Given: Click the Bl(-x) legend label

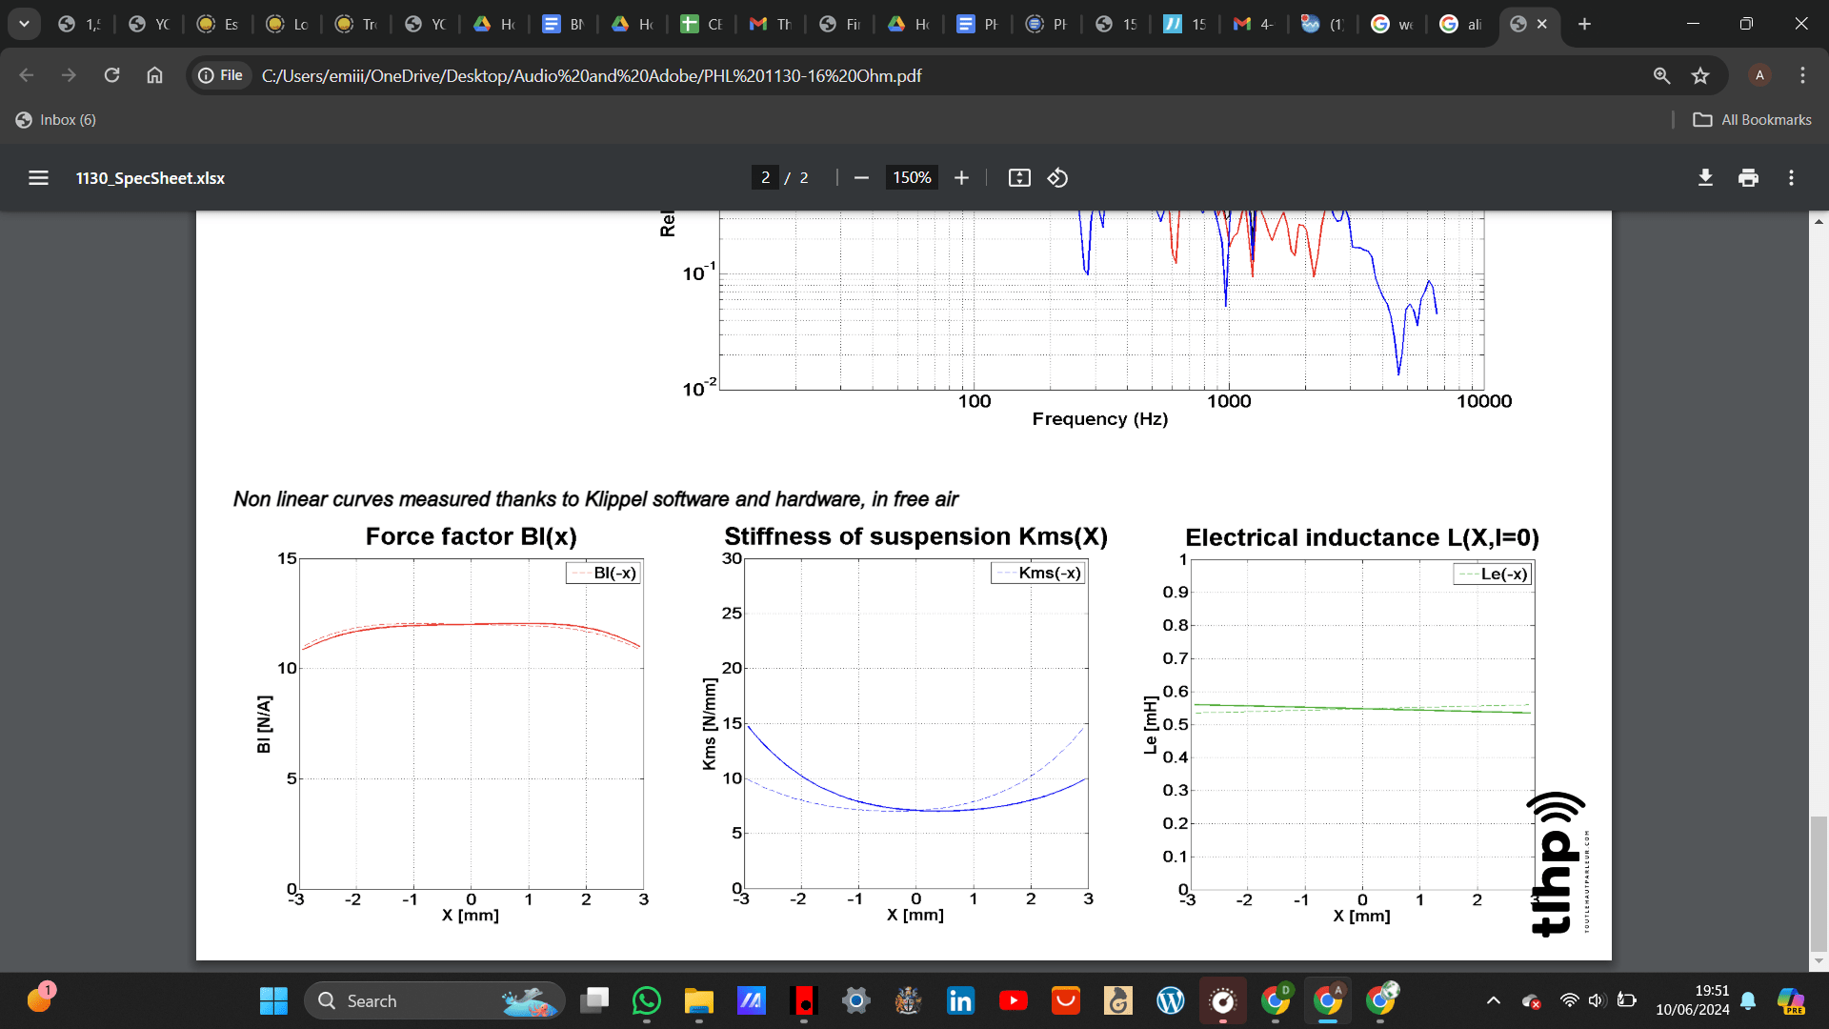Looking at the screenshot, I should click(614, 573).
